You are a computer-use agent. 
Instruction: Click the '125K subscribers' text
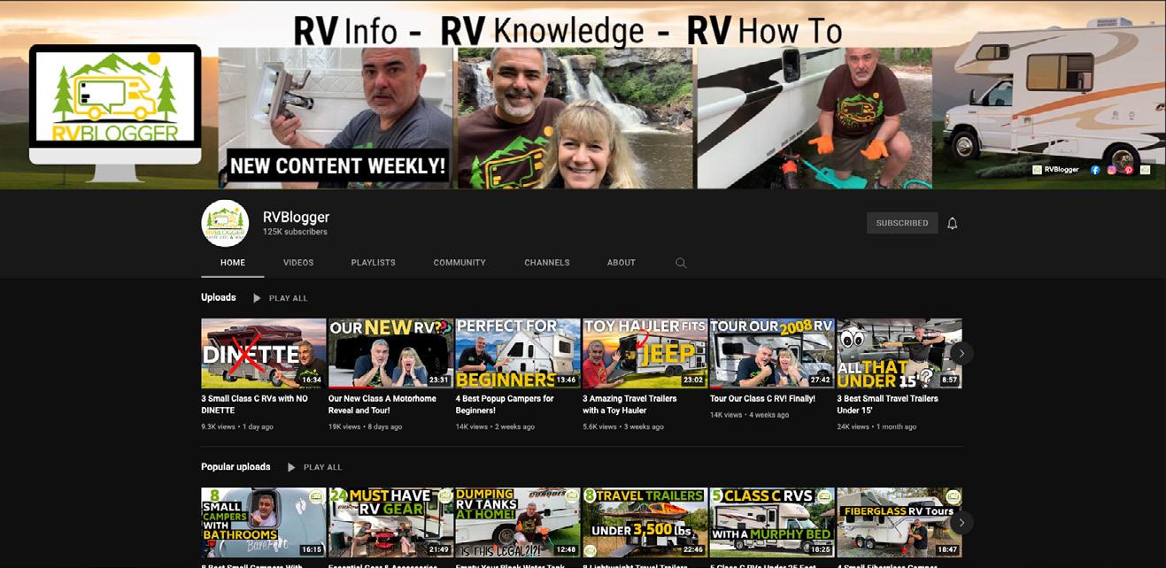295,232
